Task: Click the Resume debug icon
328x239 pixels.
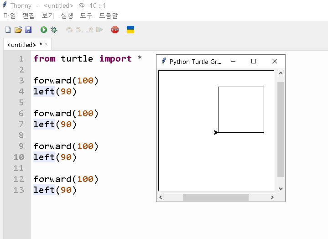Action: (99, 30)
